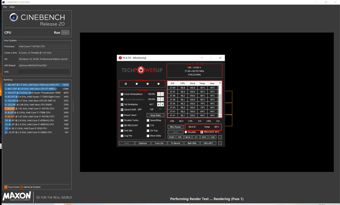Launch TS Bench
This screenshot has height=205, width=340.
pyautogui.click(x=175, y=143)
